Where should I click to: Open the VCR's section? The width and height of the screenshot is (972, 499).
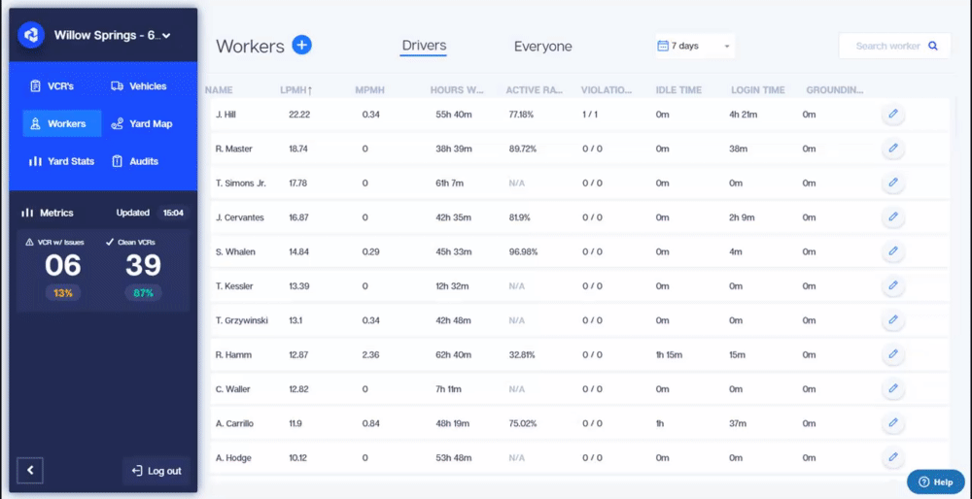click(52, 86)
